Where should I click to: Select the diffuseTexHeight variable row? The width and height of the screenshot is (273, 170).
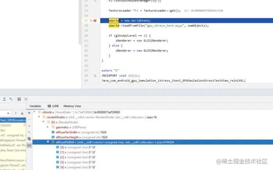point(153,137)
